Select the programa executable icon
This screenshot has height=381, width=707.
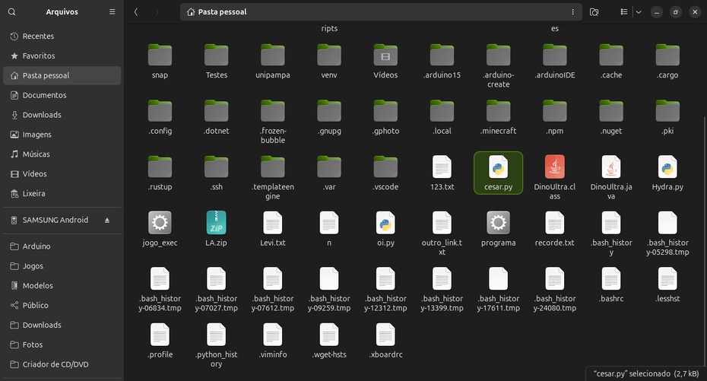[498, 223]
